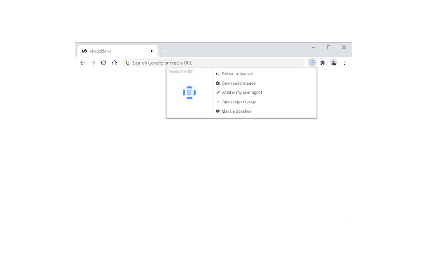Choose What is my user-agent

239,93
